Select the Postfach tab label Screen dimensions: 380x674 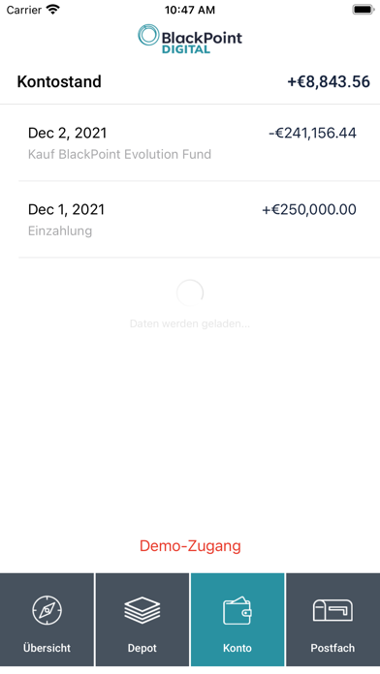[x=332, y=648]
